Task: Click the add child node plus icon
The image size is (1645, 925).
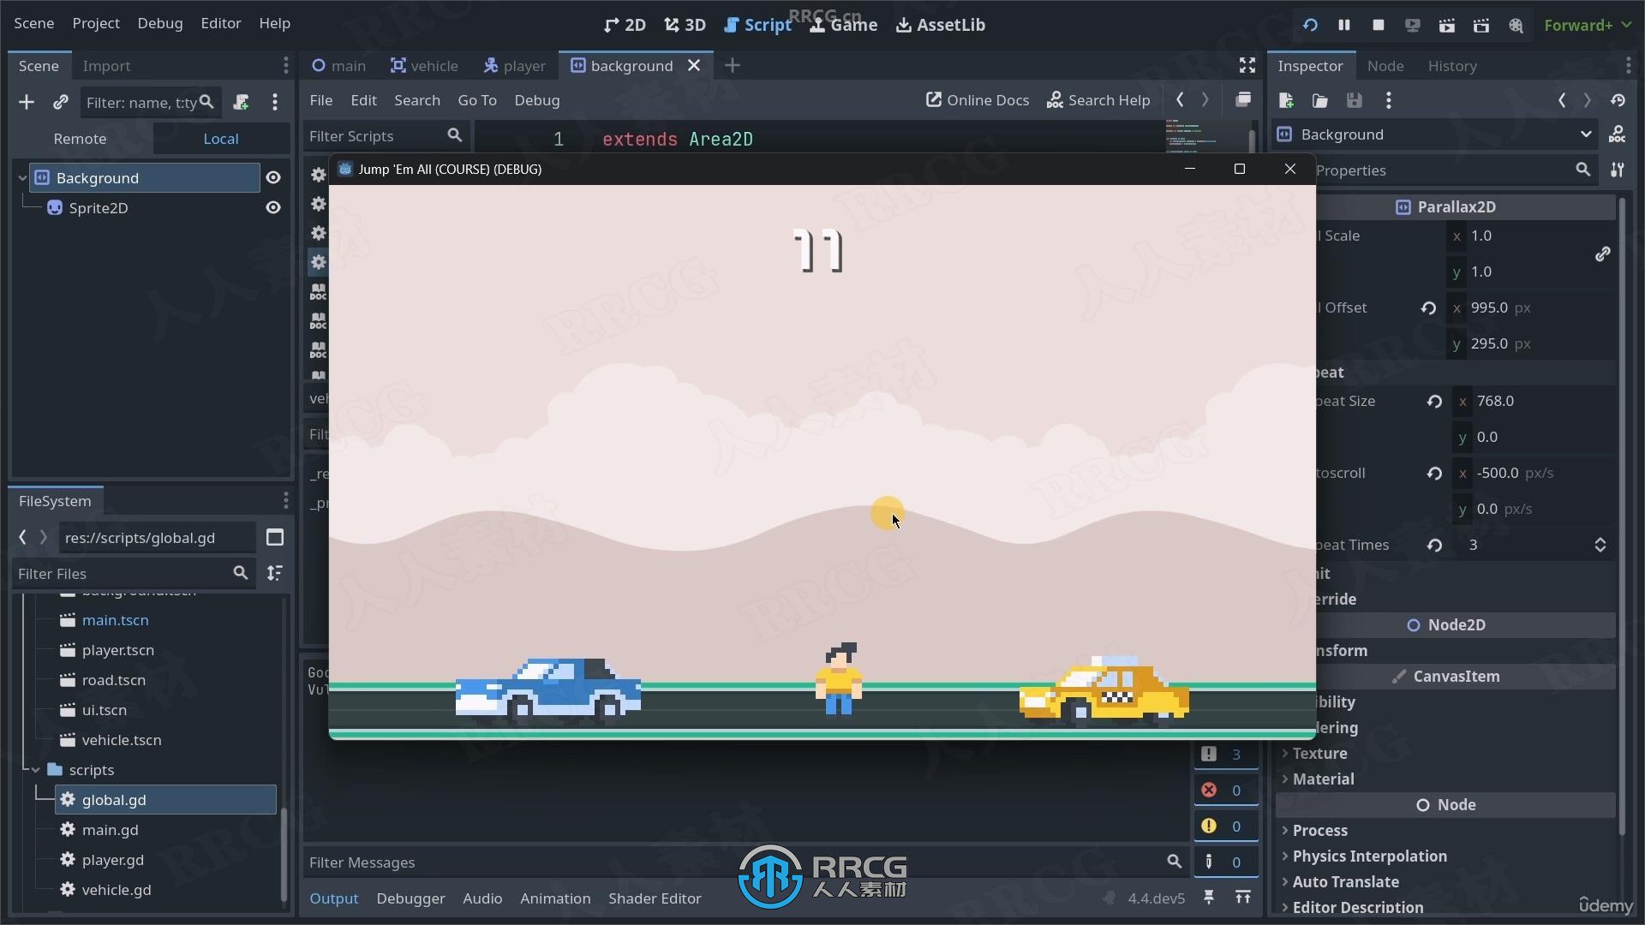Action: [x=27, y=102]
